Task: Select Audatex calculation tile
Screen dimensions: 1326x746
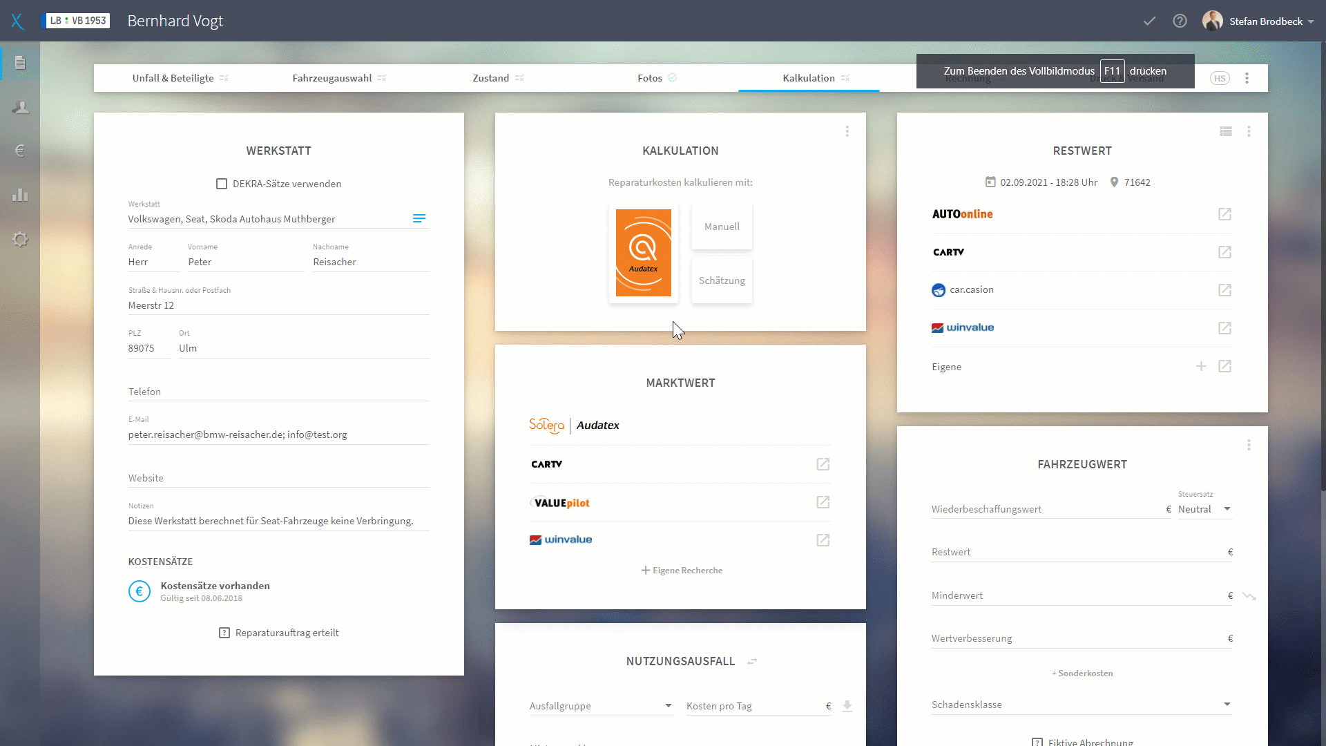Action: [644, 253]
